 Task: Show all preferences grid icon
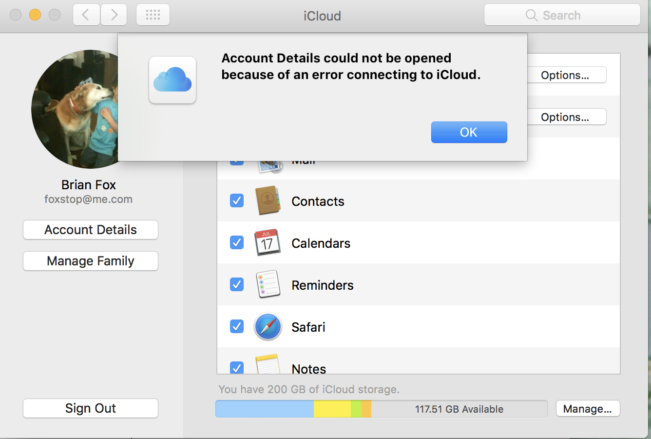(153, 15)
